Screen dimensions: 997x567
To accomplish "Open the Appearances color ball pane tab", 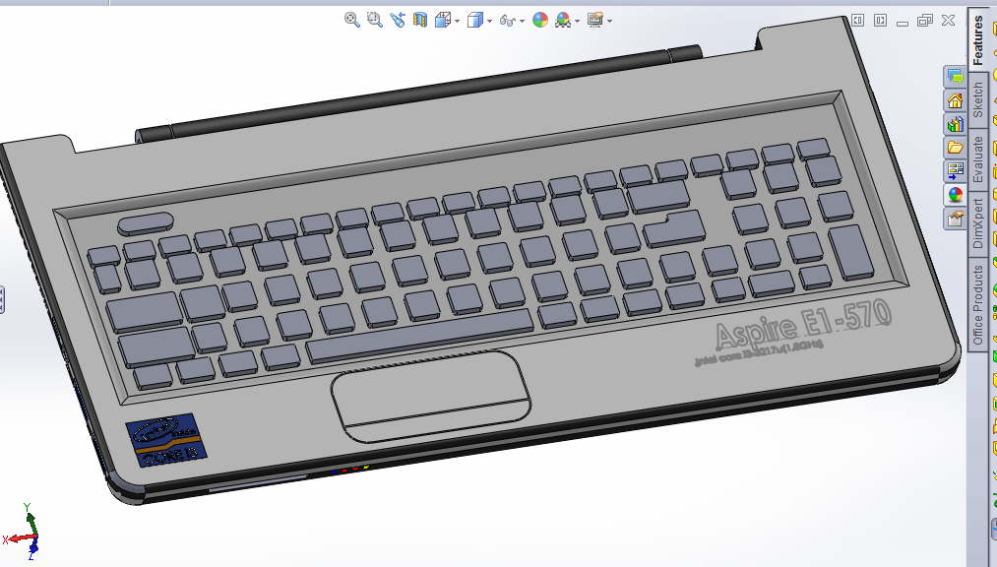I will tap(955, 195).
